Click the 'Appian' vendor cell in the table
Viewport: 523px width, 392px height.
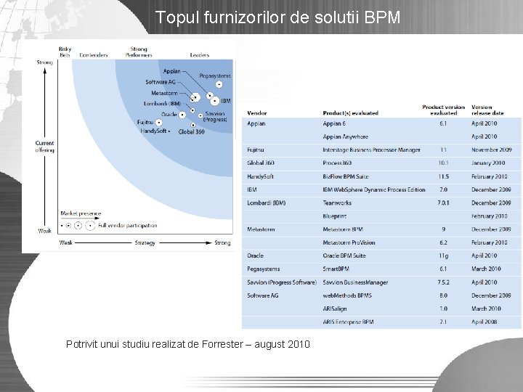coord(256,123)
